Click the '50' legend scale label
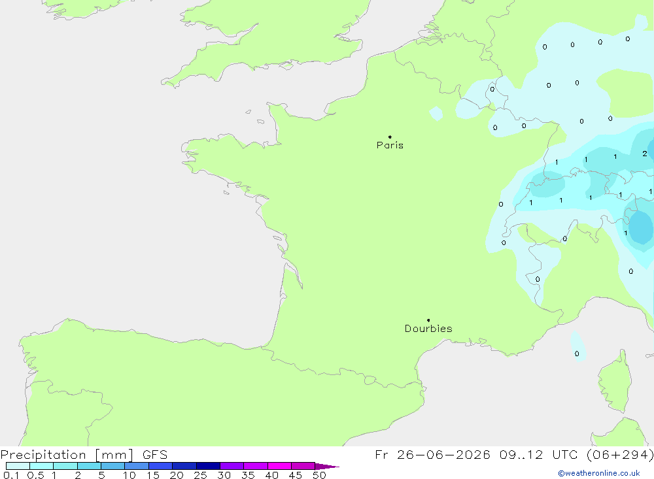654x479 pixels. pyautogui.click(x=319, y=475)
